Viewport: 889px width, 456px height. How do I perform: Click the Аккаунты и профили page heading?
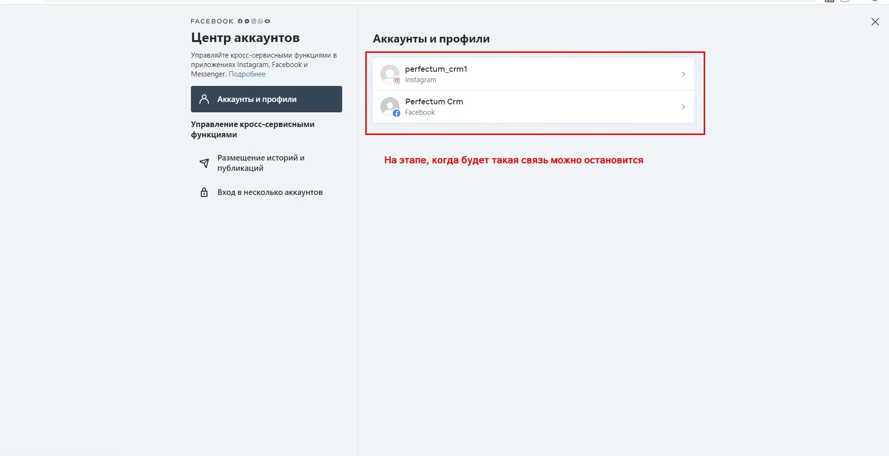[431, 39]
